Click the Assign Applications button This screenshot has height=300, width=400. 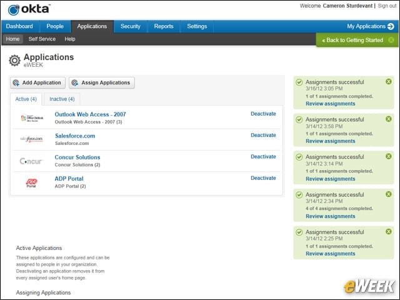102,82
